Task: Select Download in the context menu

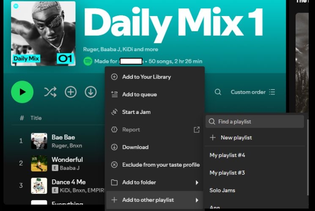Action: [135, 147]
